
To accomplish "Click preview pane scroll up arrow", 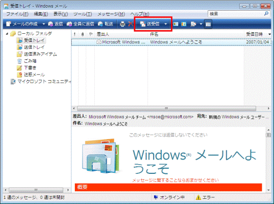I will 268,130.
